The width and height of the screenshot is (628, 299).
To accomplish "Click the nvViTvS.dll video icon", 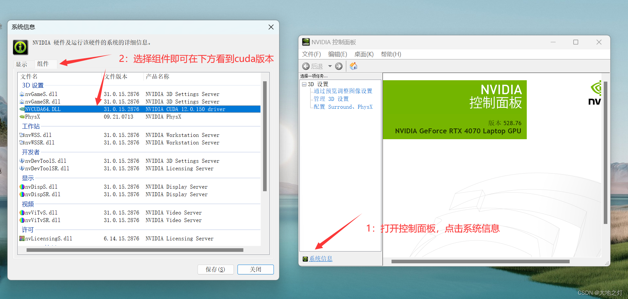I will coord(22,213).
